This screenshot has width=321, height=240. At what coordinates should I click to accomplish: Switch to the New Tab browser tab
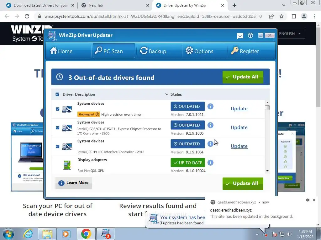coord(115,5)
